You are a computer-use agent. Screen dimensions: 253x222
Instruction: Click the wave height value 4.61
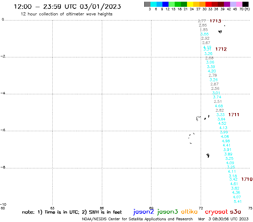pos(234,184)
